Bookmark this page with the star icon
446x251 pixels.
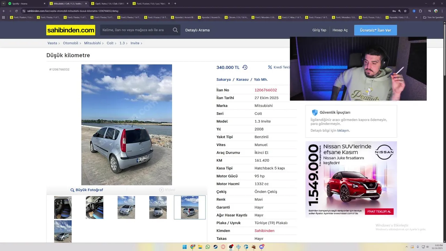point(405,11)
